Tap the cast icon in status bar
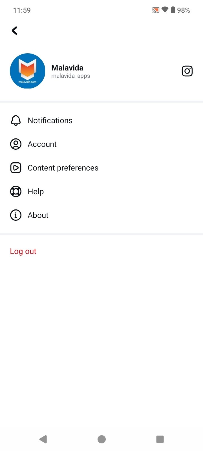 [156, 10]
